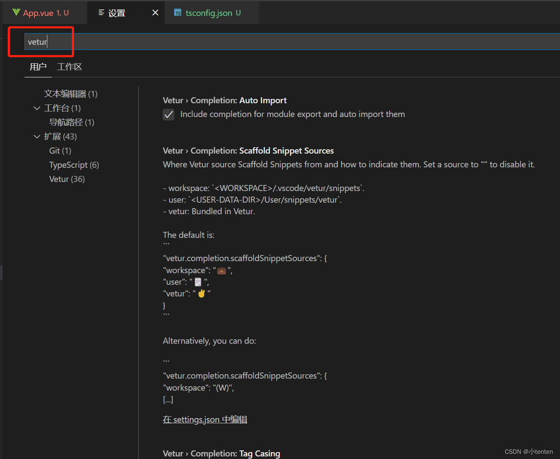Open the App.vue editor tab

tap(45, 13)
